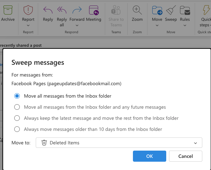Open the 'Move to' Deleted Items dropdown
This screenshot has width=211, height=170.
tap(119, 143)
